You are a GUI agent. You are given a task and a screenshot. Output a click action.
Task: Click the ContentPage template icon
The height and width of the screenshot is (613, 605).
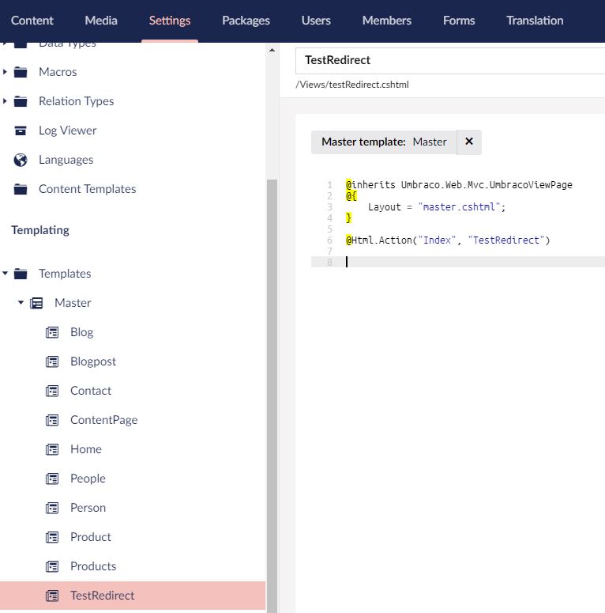coord(52,420)
